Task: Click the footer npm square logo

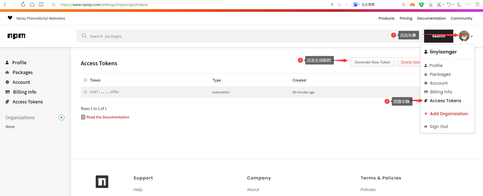Action: tap(102, 182)
